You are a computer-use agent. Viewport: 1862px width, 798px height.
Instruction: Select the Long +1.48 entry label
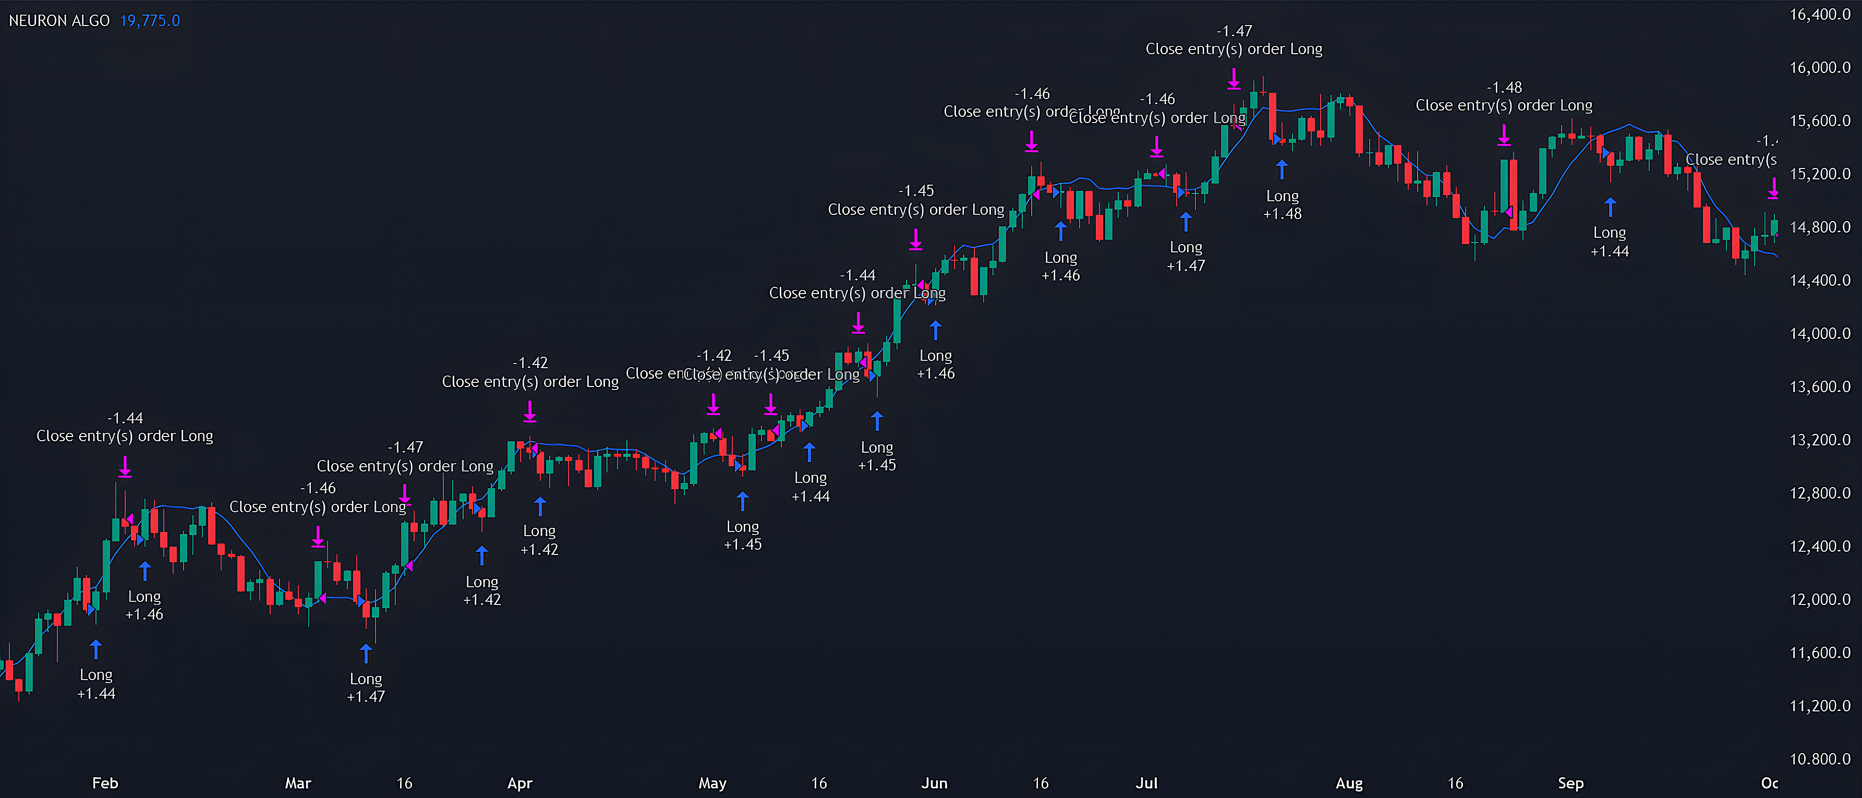click(1283, 204)
